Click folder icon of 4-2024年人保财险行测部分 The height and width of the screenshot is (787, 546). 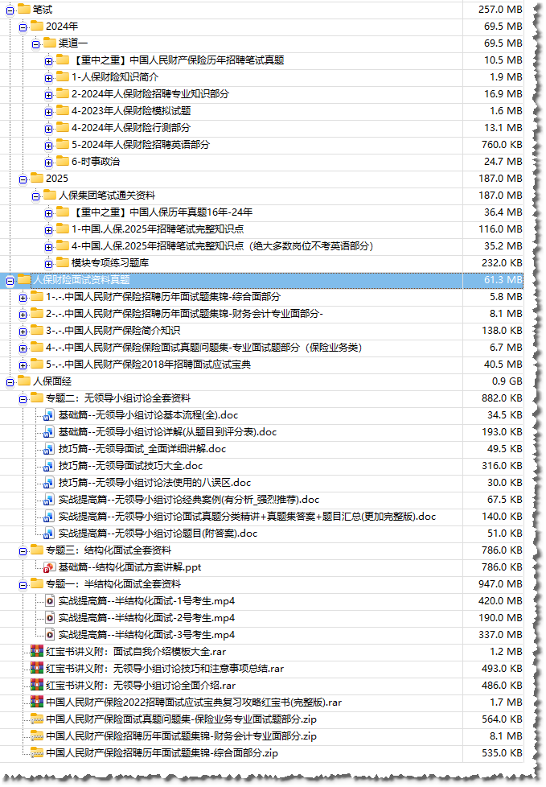click(x=62, y=127)
